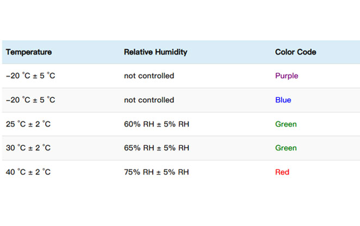
Task: Select the Red color code text
Action: tap(282, 172)
